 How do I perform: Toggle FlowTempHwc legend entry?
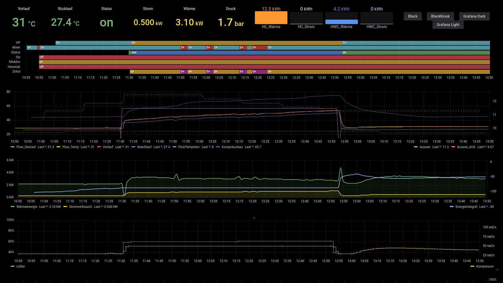189,147
